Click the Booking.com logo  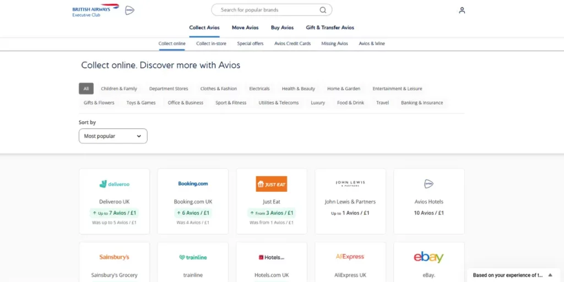(193, 184)
